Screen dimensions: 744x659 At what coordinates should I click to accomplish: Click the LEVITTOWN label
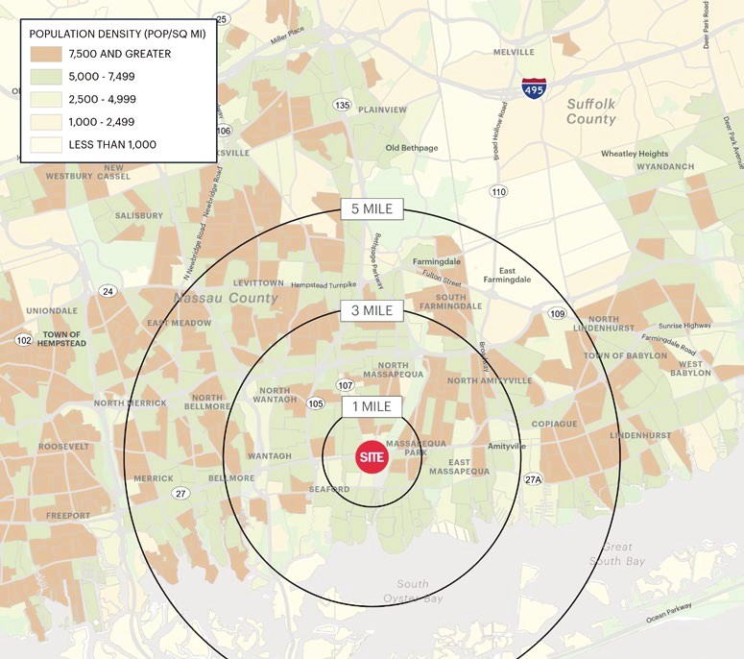pyautogui.click(x=258, y=283)
